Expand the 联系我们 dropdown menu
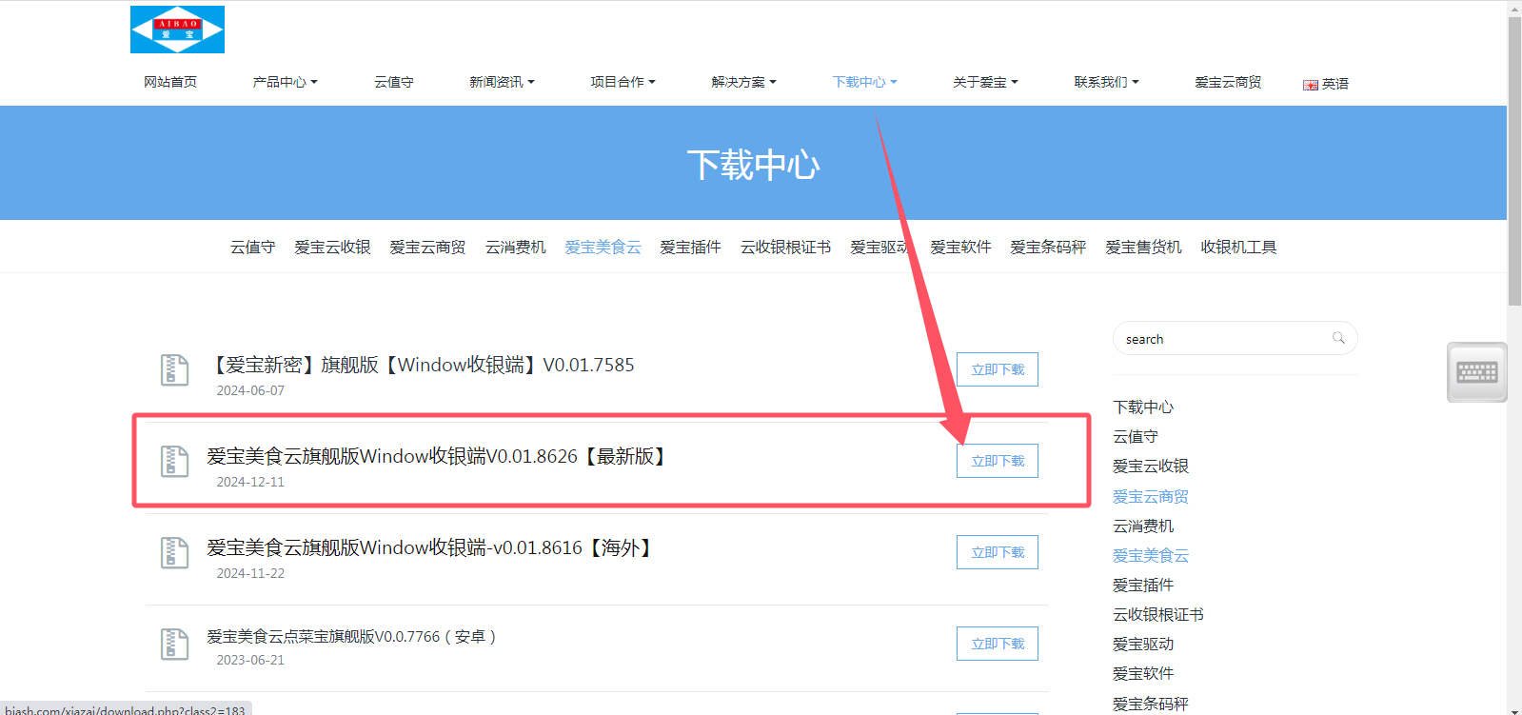 point(1106,82)
